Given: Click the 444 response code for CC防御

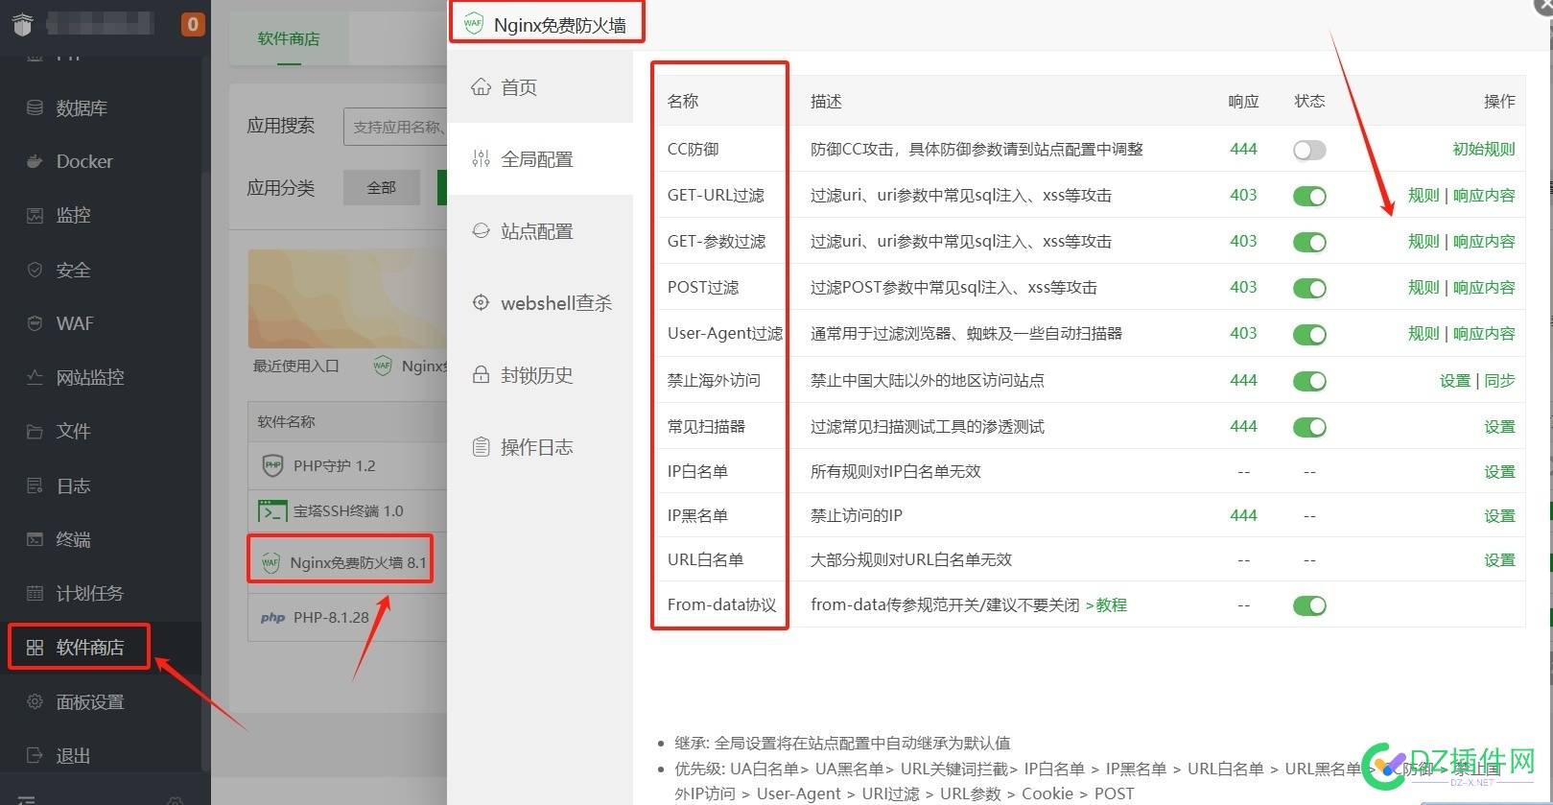Looking at the screenshot, I should [x=1243, y=149].
